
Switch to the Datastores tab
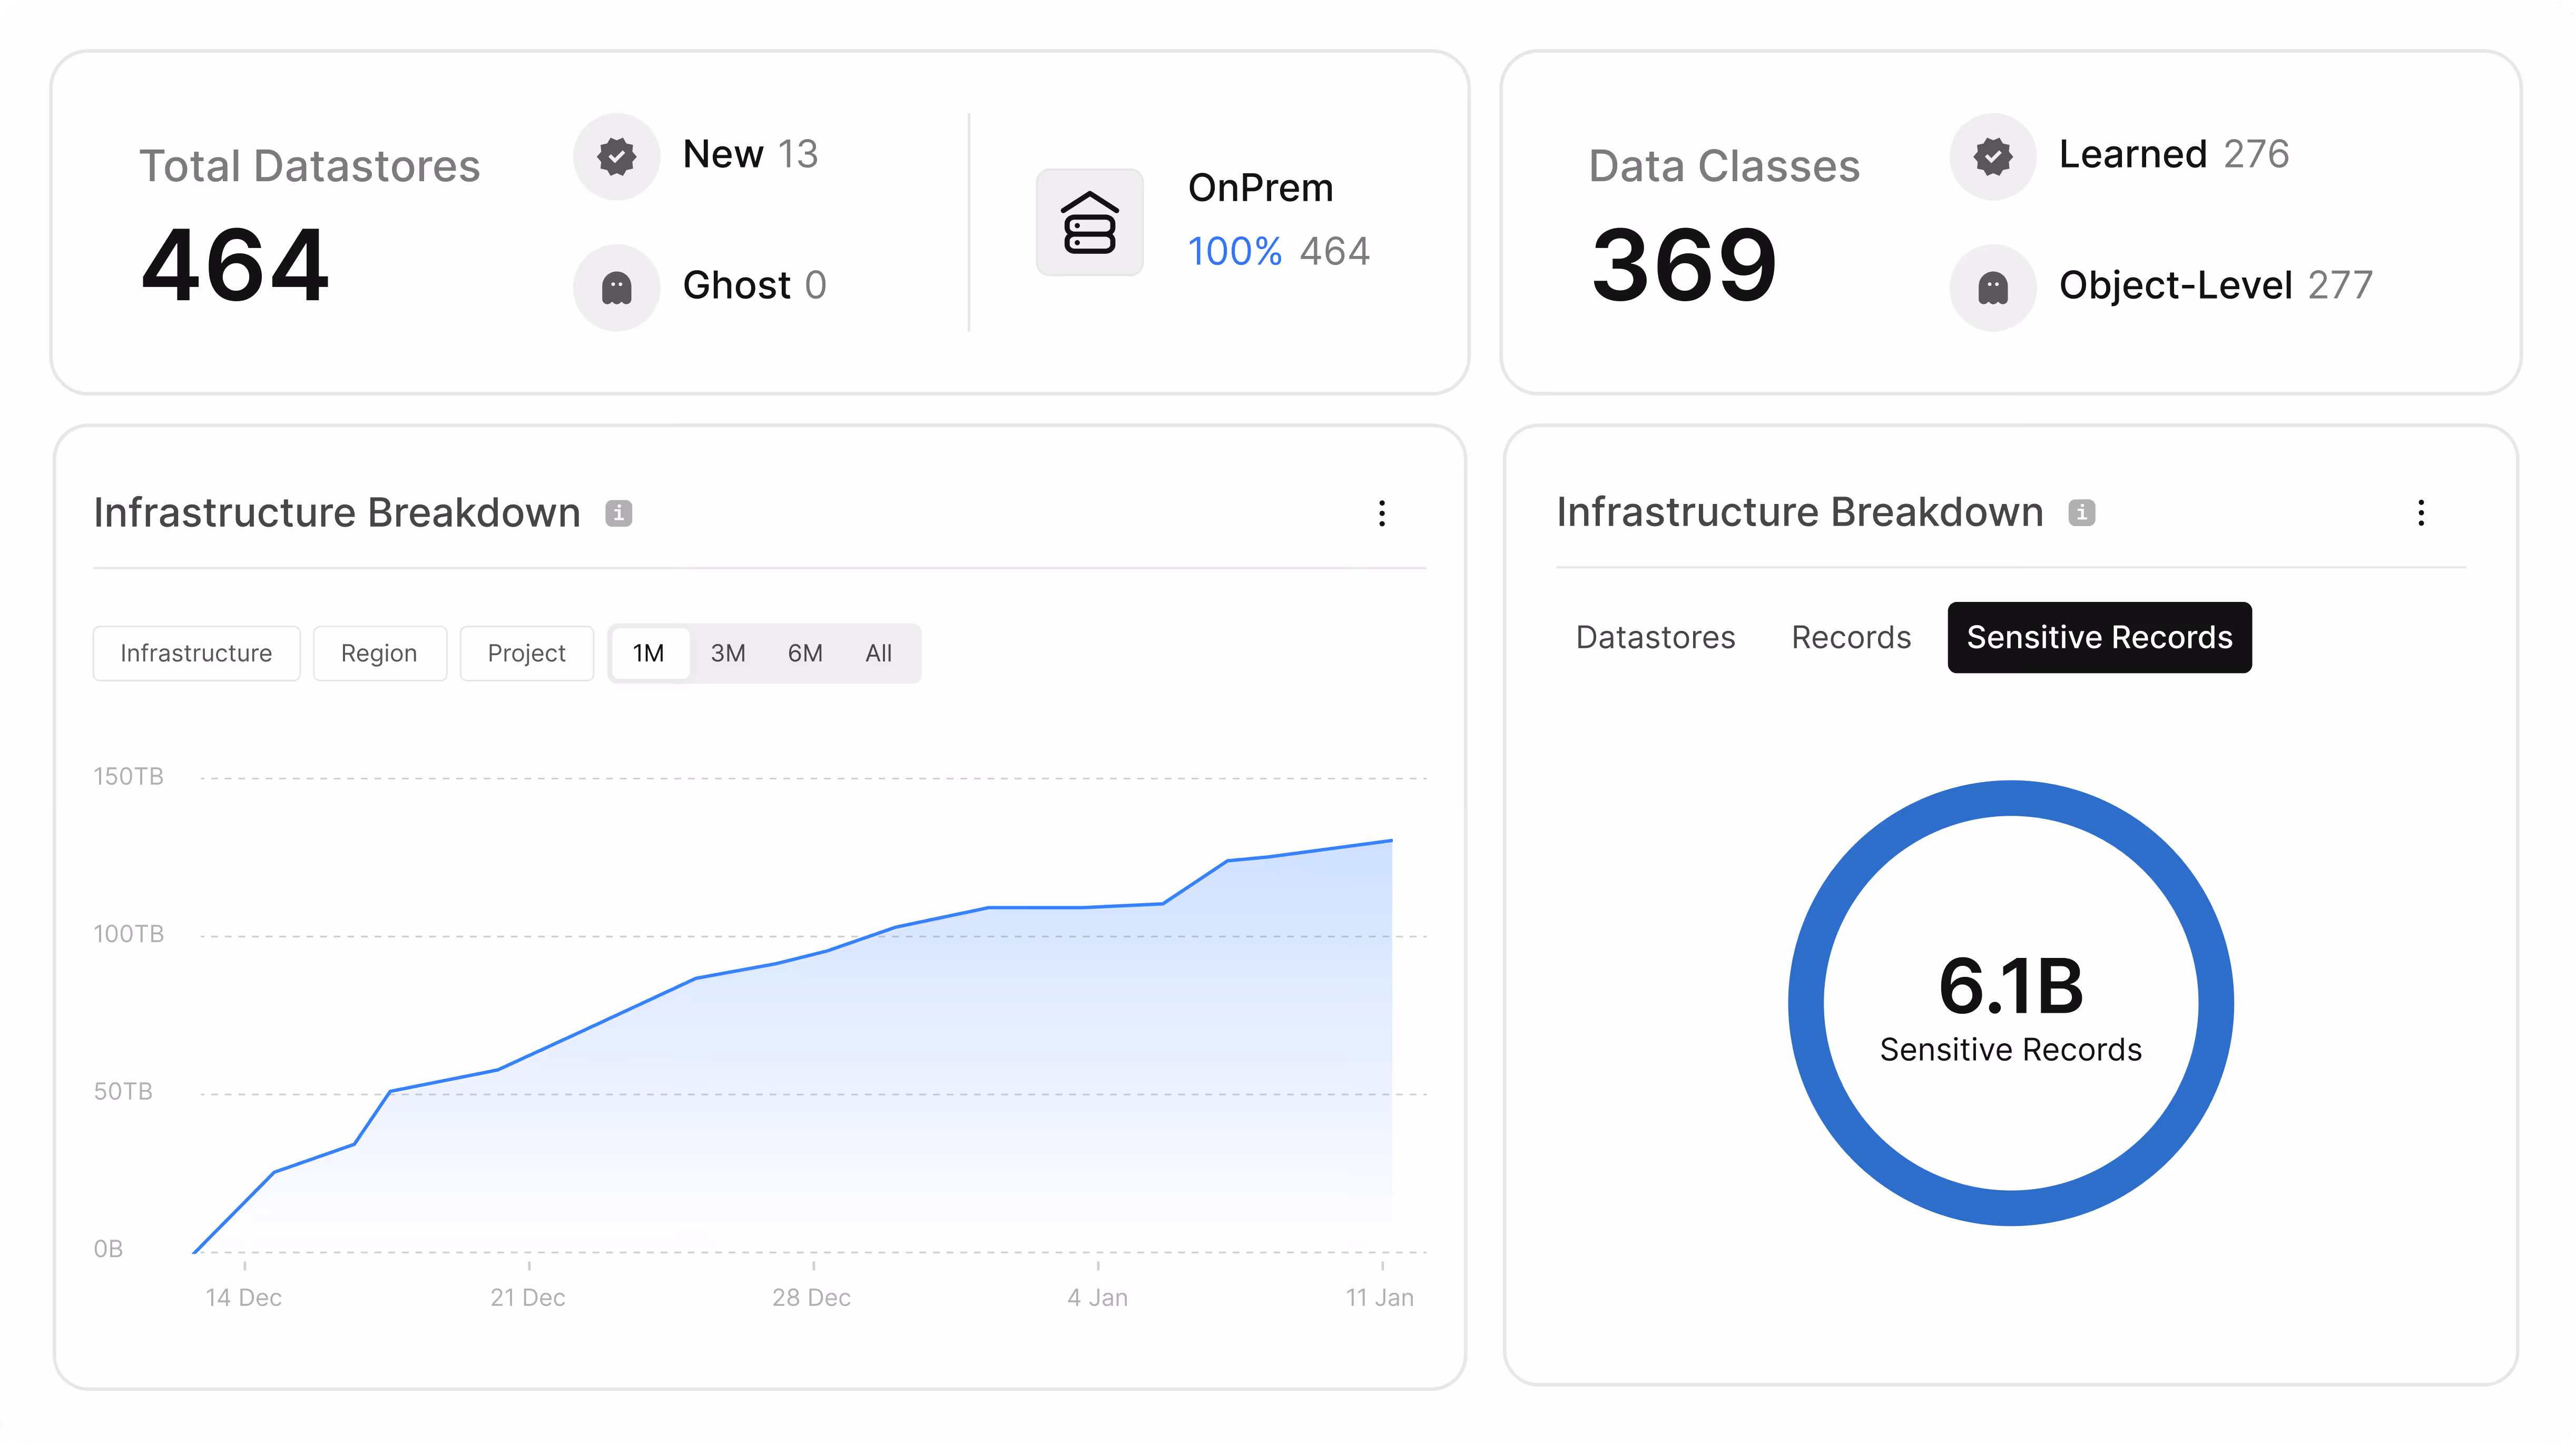(1655, 637)
